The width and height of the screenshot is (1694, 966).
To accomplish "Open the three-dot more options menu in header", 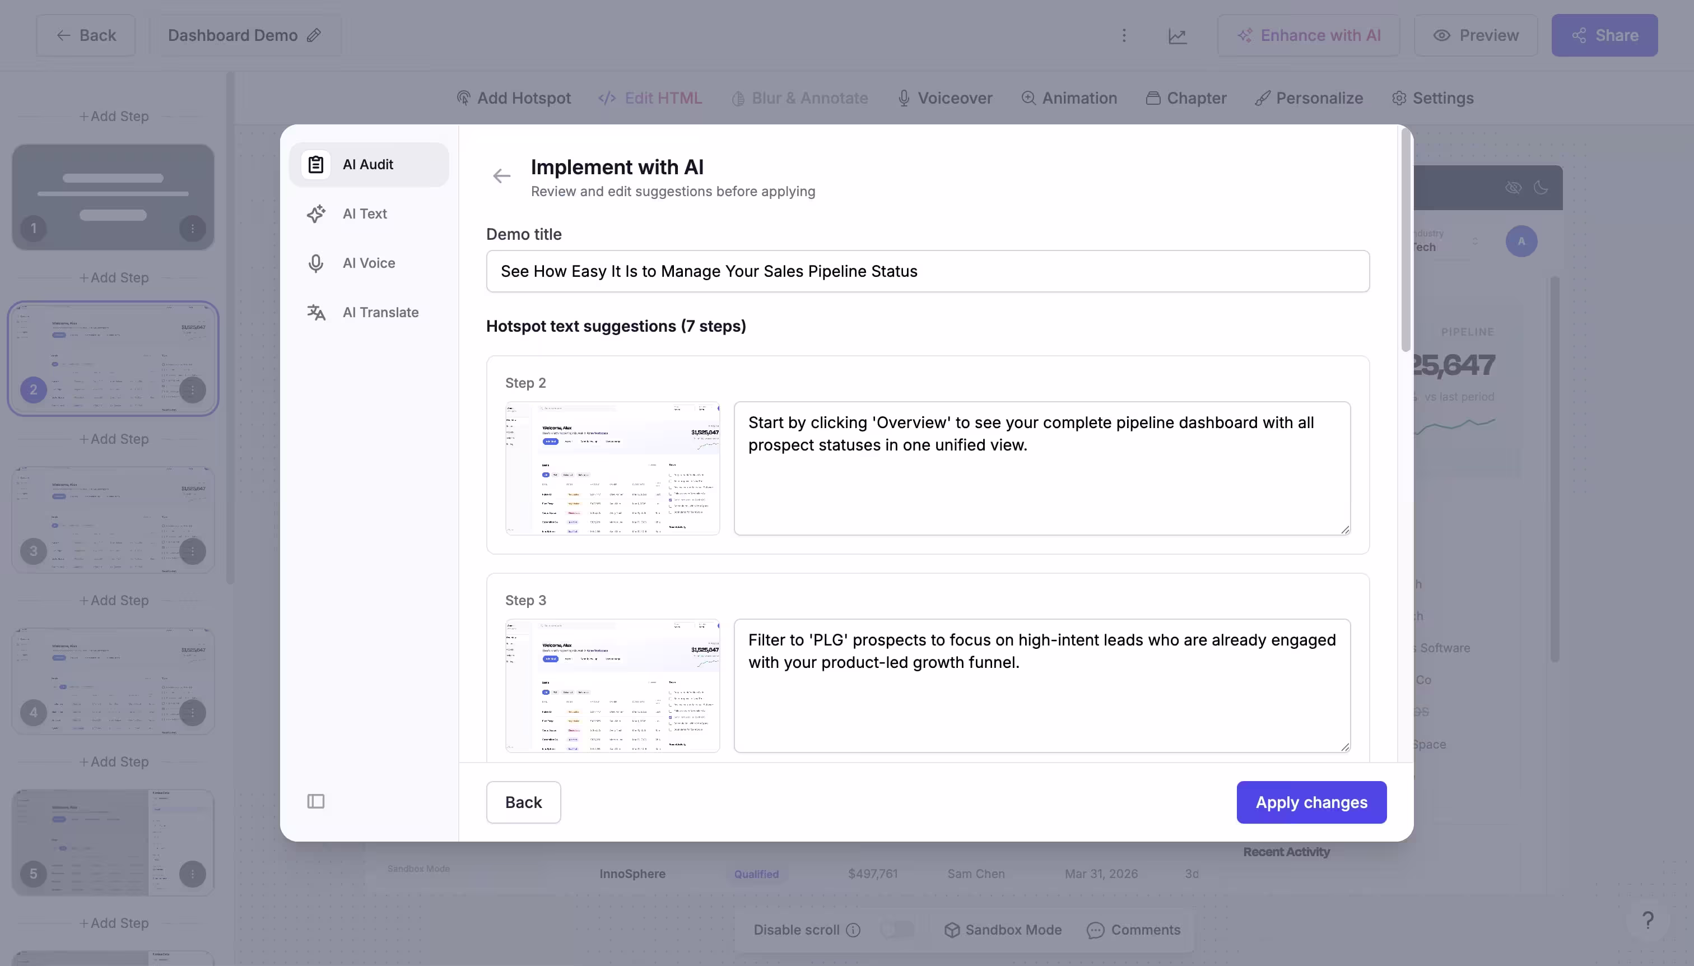I will click(x=1124, y=35).
